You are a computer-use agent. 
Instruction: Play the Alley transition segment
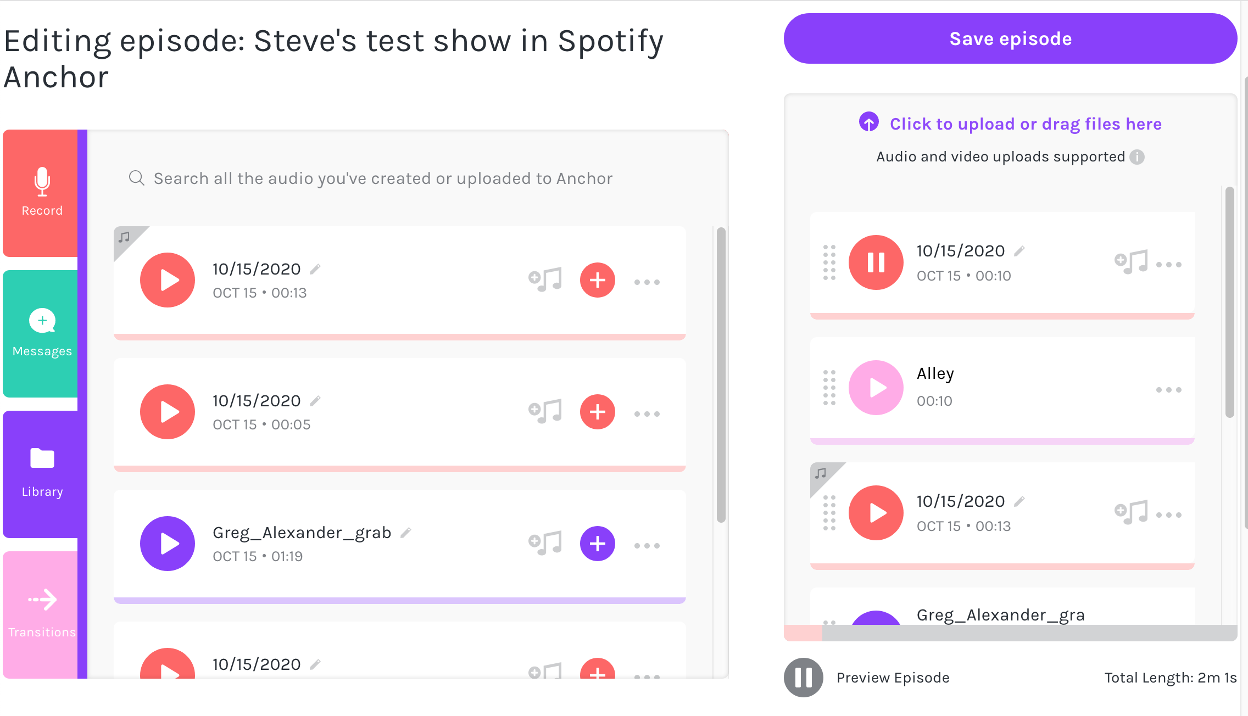coord(876,388)
